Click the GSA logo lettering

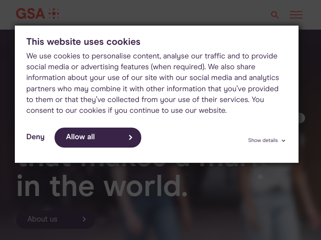(x=30, y=14)
